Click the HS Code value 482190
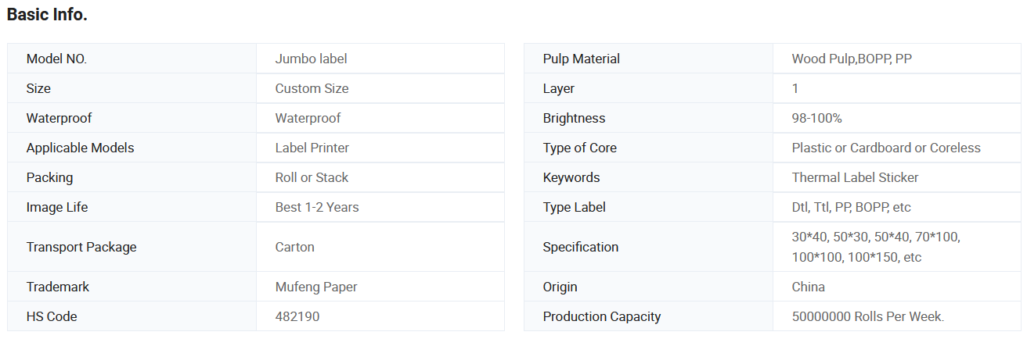 (x=297, y=316)
